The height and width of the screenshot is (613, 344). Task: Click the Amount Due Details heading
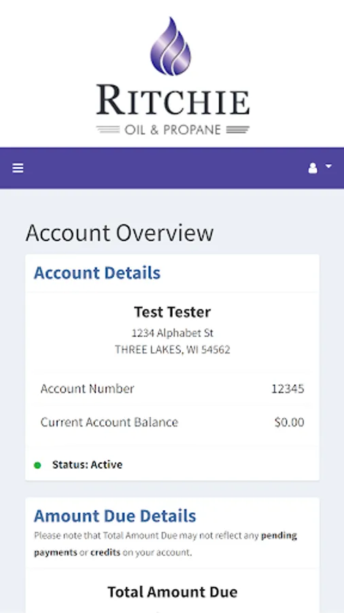115,516
